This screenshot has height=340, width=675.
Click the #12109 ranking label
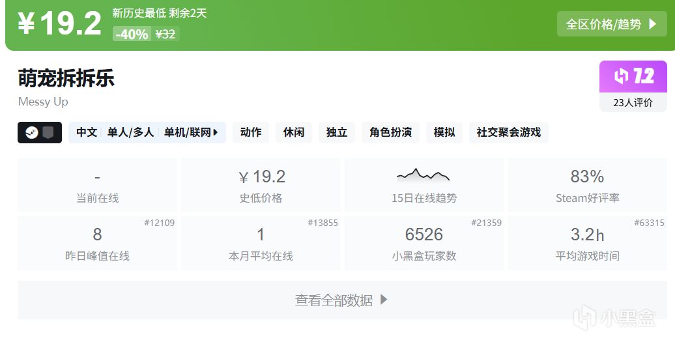(x=159, y=223)
